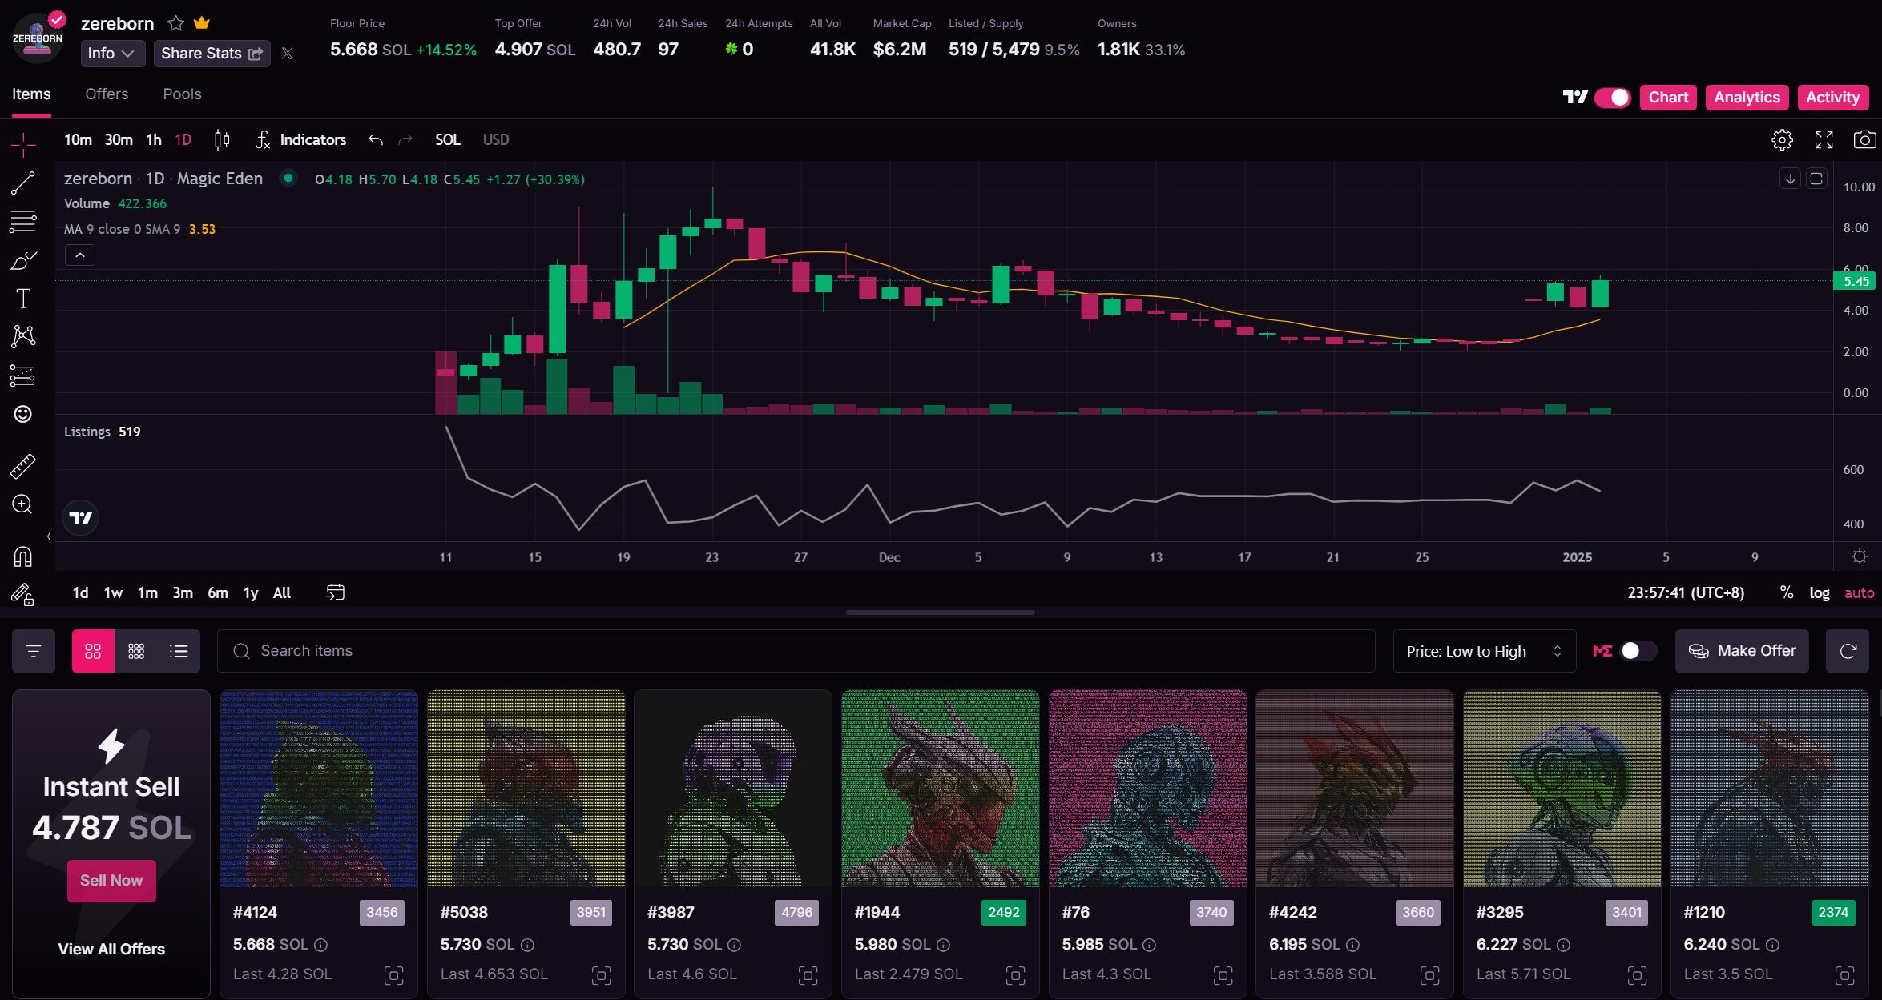Click the TradingView logo on chart

(81, 518)
